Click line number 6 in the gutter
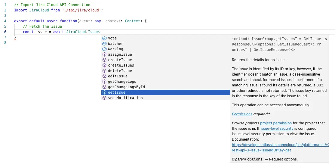Image resolution: width=335 pixels, height=168 pixels. pos(5,32)
